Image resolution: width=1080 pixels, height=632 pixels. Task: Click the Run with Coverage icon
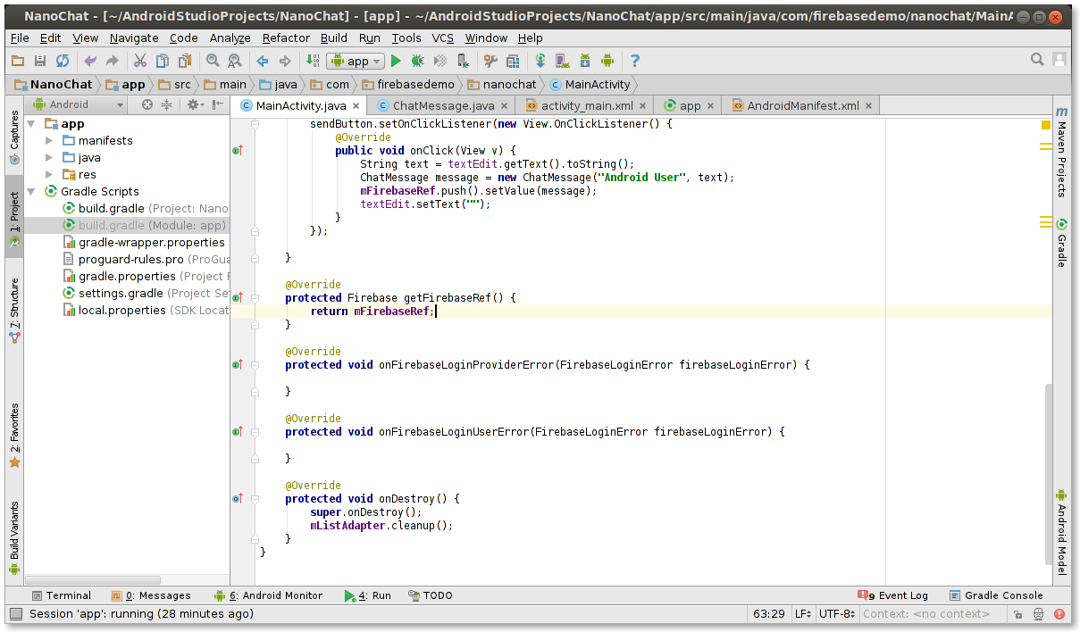click(x=440, y=61)
